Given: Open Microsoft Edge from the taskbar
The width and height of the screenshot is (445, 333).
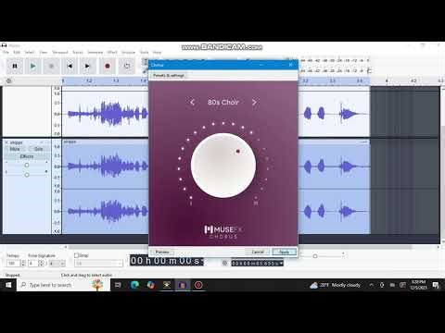Looking at the screenshot, I should pos(134,285).
